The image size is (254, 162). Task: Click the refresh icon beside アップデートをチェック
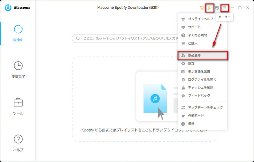click(183, 108)
